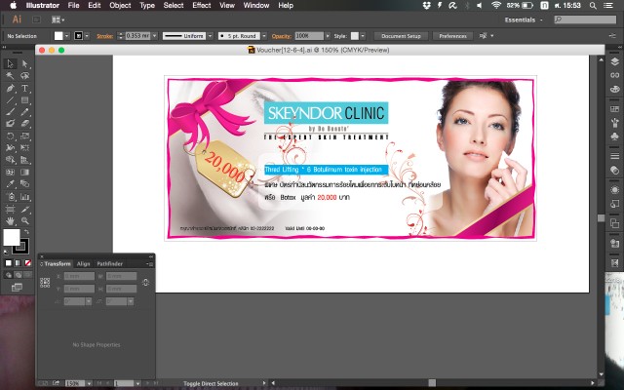Open the graphic Style dropdown
Viewport: 624px width, 390px height.
[x=363, y=36]
